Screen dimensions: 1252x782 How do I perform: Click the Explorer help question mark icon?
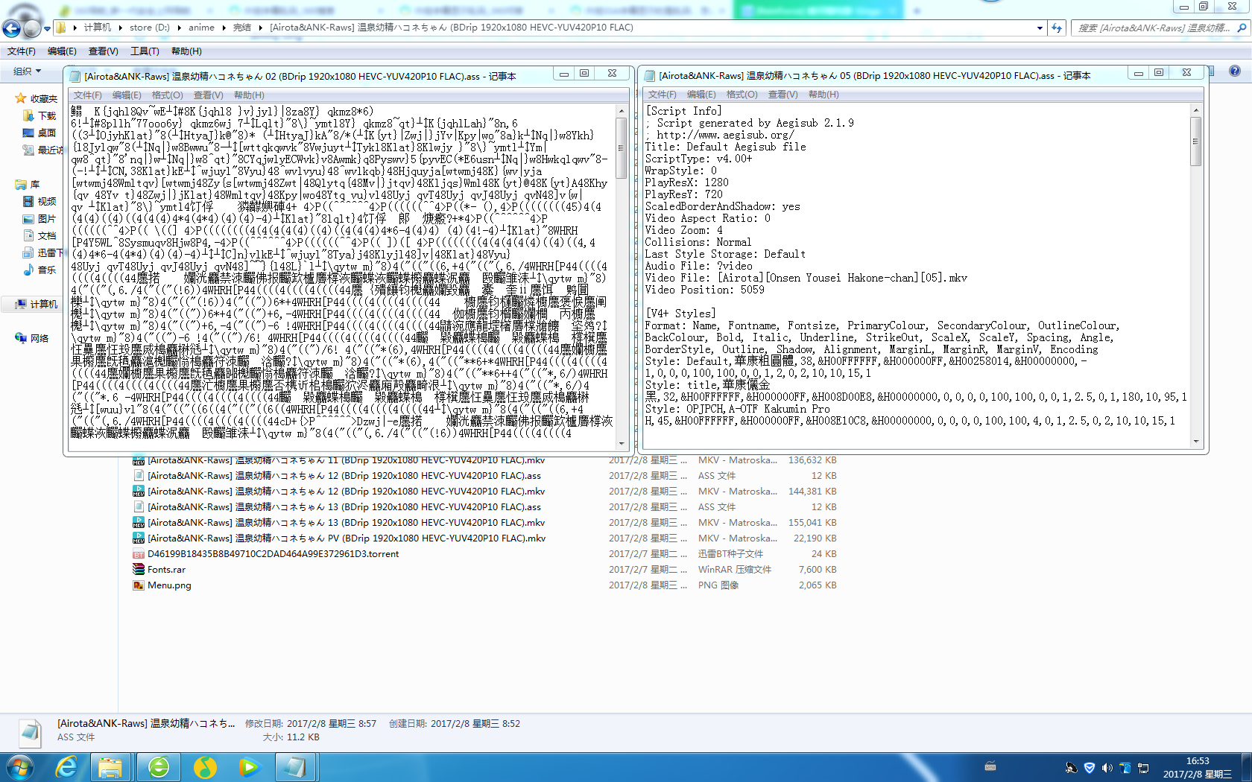(1235, 71)
